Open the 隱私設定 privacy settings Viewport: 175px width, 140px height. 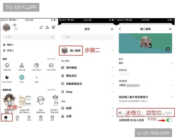pos(87,76)
